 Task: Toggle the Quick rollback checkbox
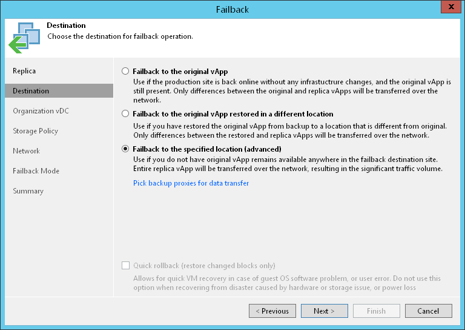125,265
